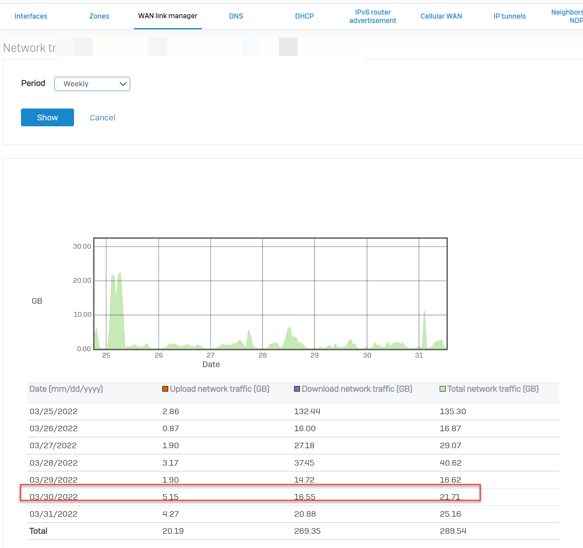
Task: Click the grand total 289.54
Action: (453, 531)
